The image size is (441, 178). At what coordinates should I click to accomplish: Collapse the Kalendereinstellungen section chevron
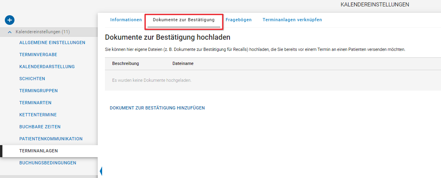coord(10,32)
